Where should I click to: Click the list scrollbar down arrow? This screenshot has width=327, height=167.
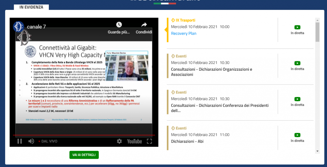(317, 151)
